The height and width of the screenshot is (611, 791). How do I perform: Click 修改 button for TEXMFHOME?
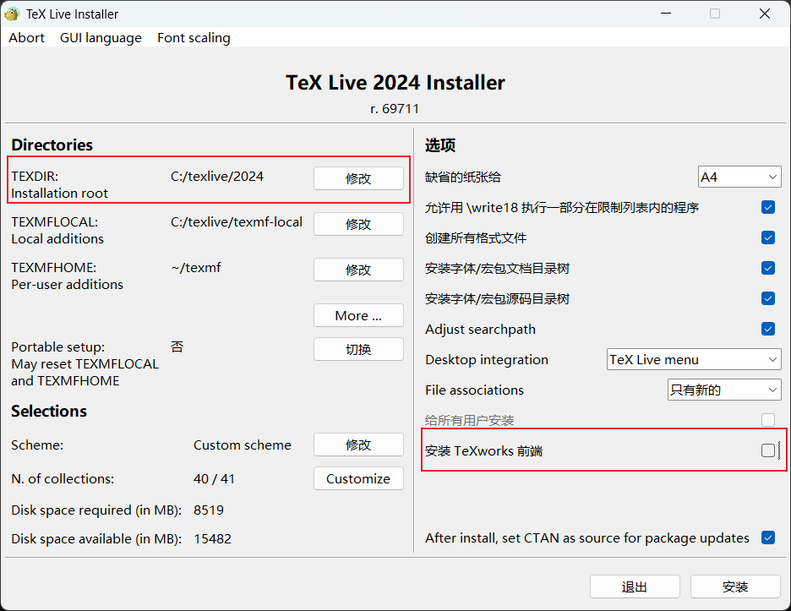pyautogui.click(x=358, y=270)
